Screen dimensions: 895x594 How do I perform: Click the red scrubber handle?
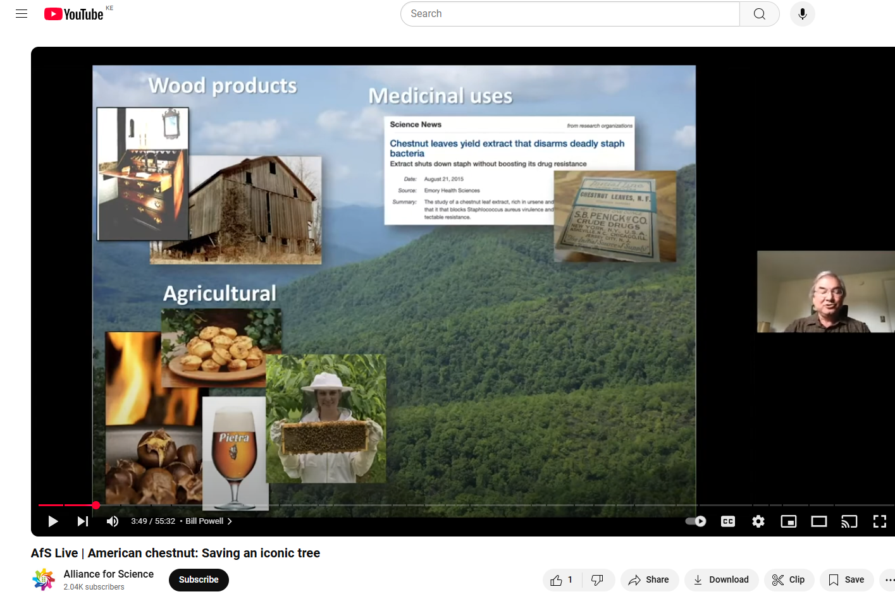tap(96, 505)
